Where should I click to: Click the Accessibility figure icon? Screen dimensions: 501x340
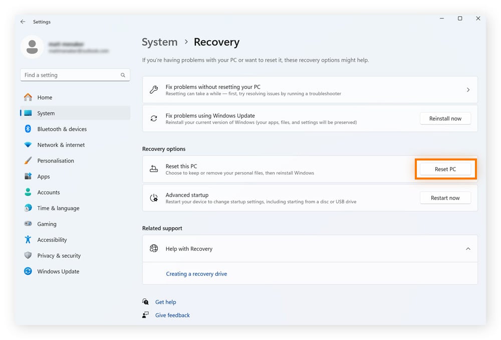pyautogui.click(x=28, y=240)
